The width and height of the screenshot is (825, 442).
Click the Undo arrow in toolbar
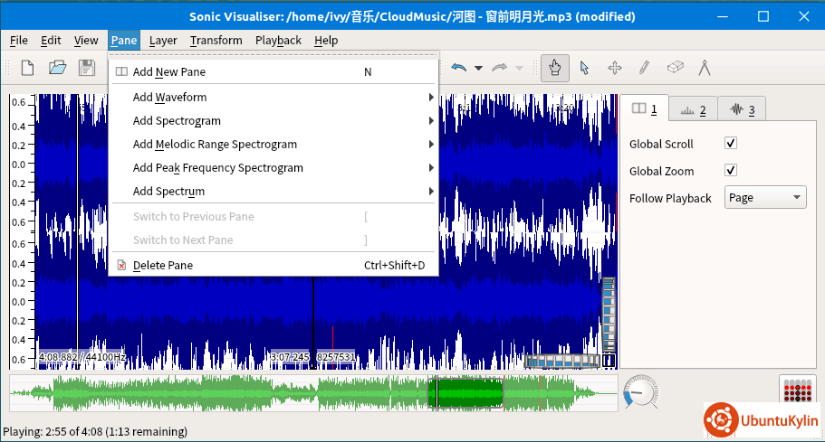[x=459, y=68]
